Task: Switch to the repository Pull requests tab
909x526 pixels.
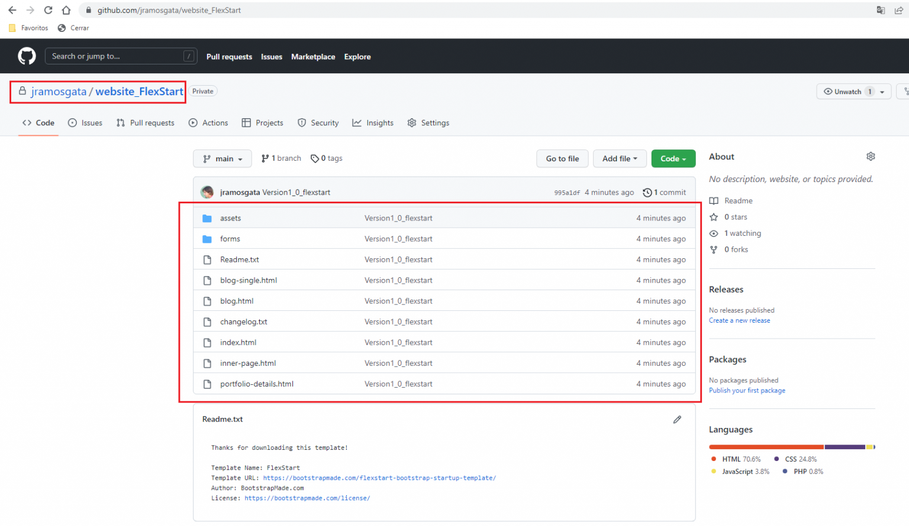Action: 146,123
